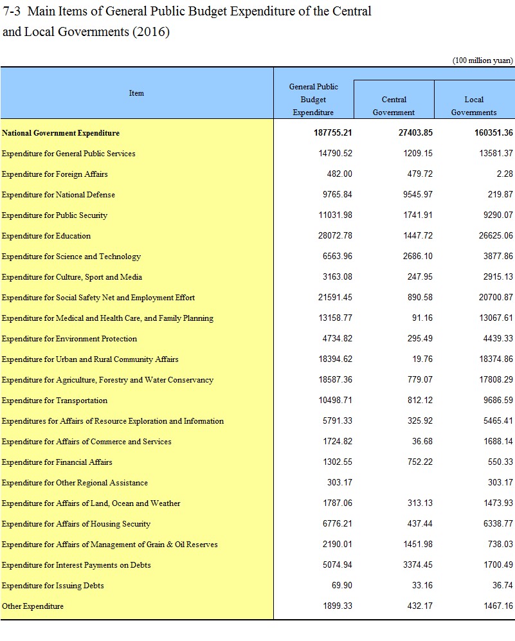Screen dimensions: 515x641
Task: Select the '(100 million yuan)' unit note
Action: coord(482,60)
